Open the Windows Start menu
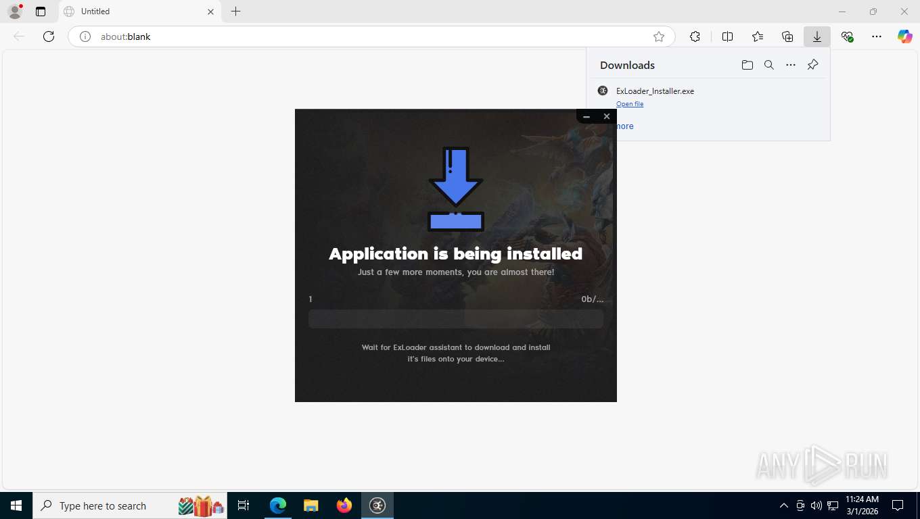 16,505
